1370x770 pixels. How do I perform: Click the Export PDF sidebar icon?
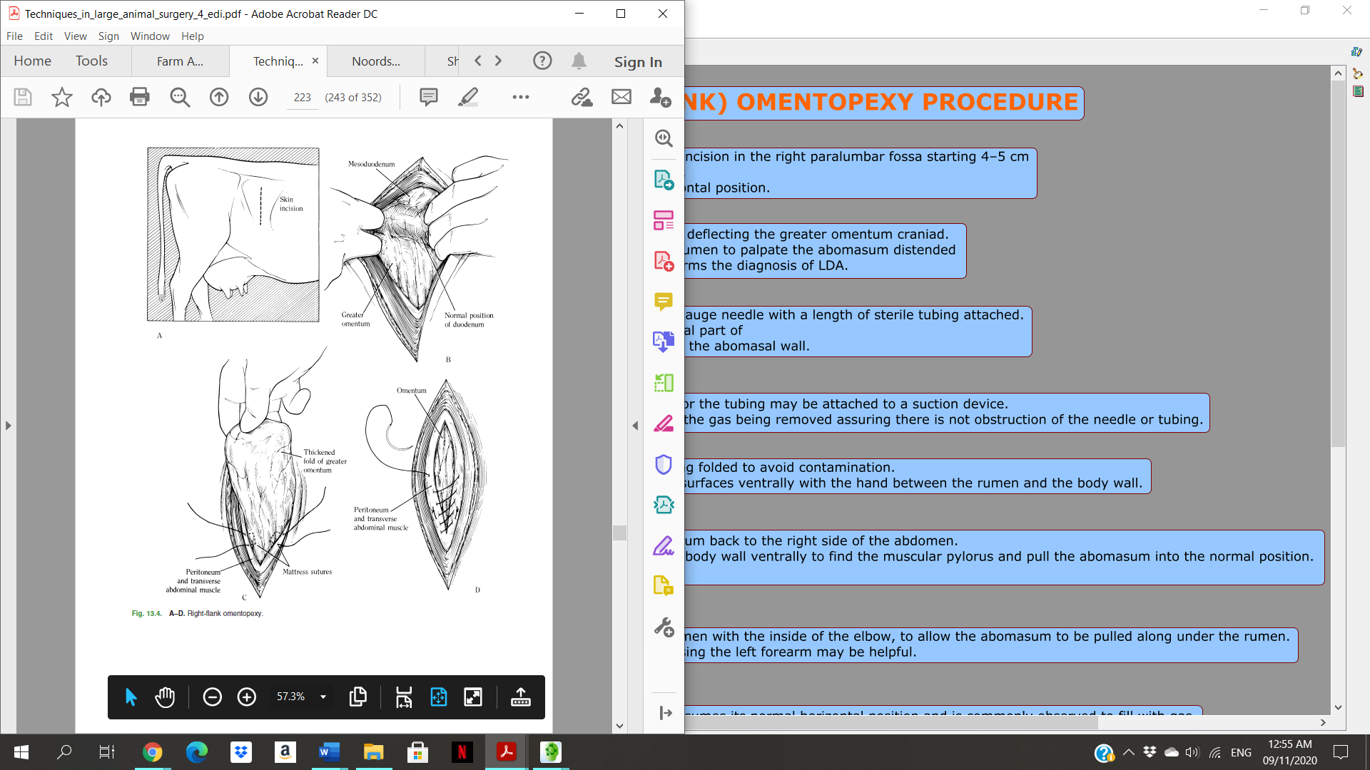click(664, 180)
